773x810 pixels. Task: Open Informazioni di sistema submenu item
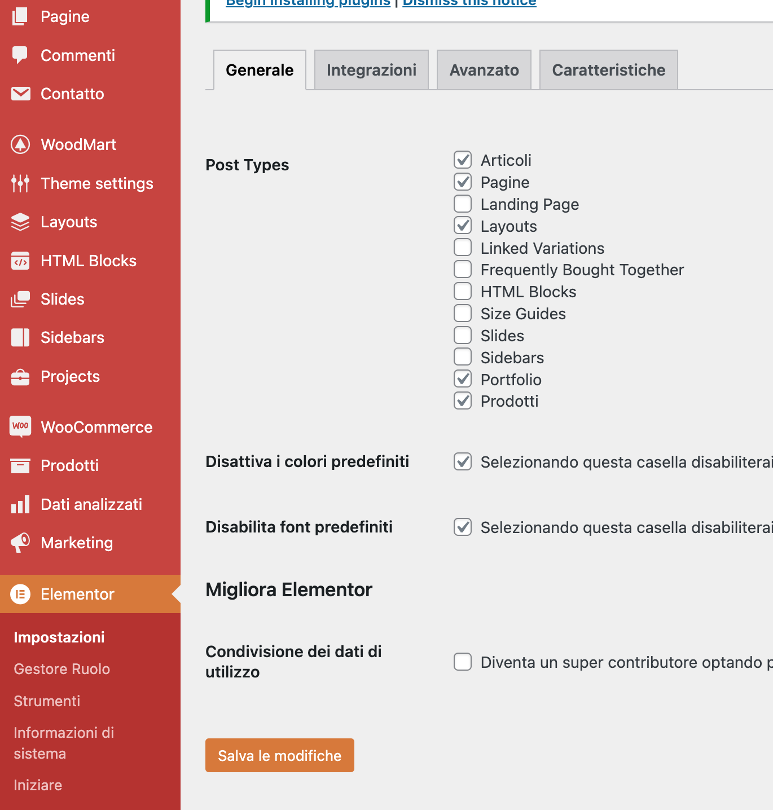(x=64, y=743)
